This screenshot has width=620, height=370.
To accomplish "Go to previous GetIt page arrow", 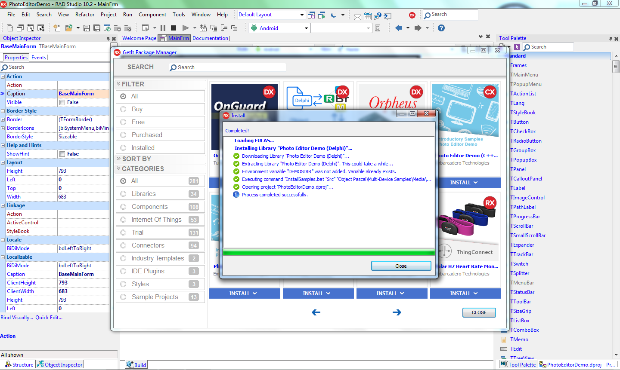I will [316, 312].
